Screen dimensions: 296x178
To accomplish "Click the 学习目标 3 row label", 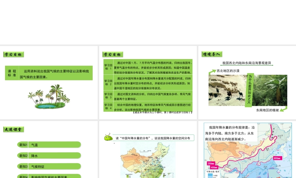I will click(108, 96).
